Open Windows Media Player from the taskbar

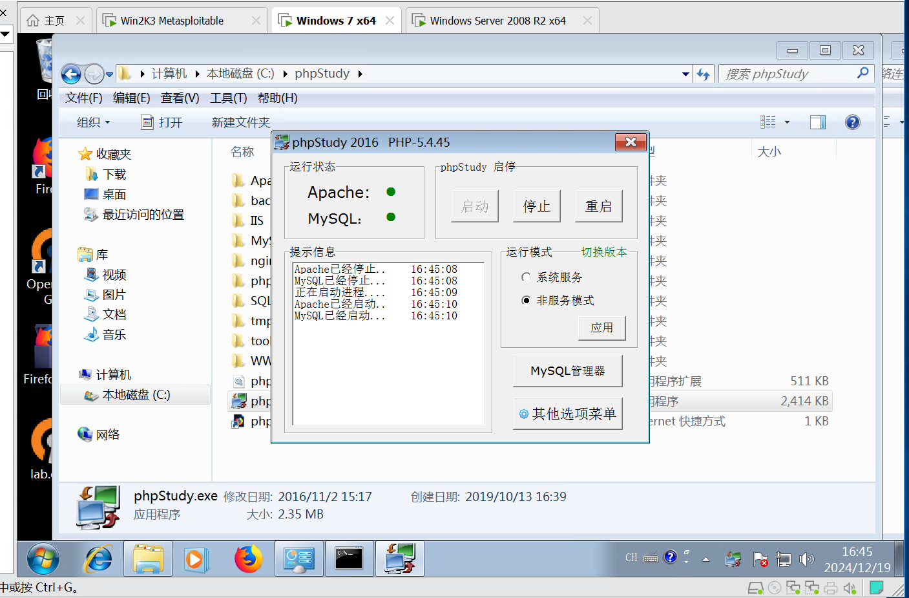coord(196,559)
